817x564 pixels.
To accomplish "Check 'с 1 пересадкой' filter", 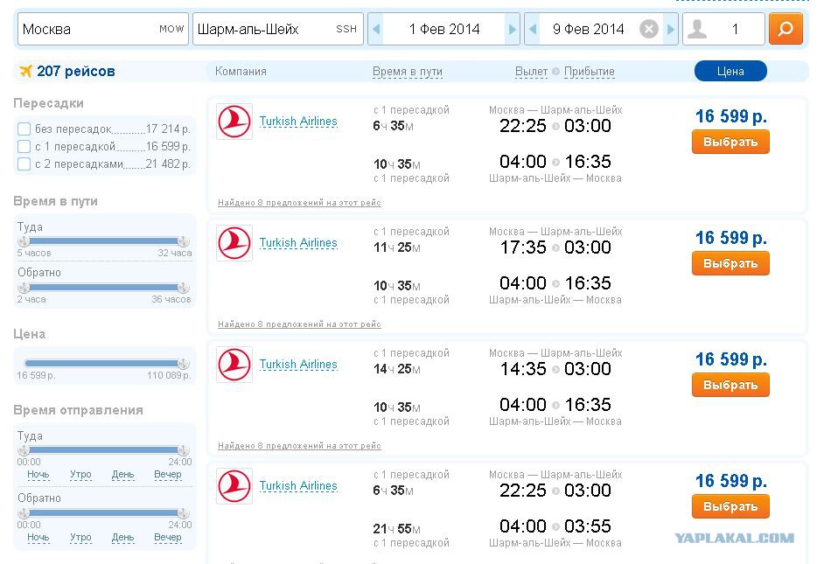I will tap(24, 146).
